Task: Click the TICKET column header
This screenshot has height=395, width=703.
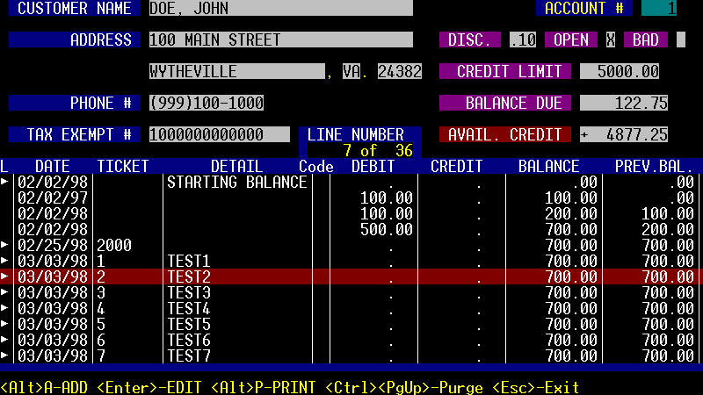Action: (x=123, y=166)
